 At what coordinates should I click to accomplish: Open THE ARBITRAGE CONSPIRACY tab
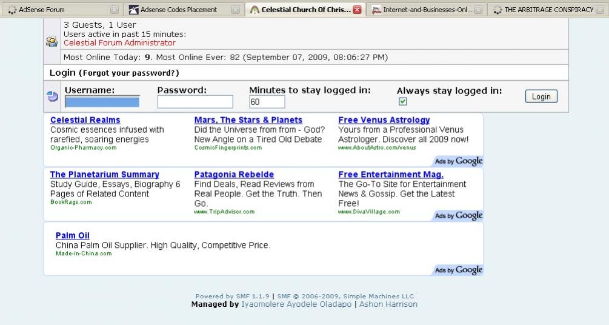pos(548,9)
